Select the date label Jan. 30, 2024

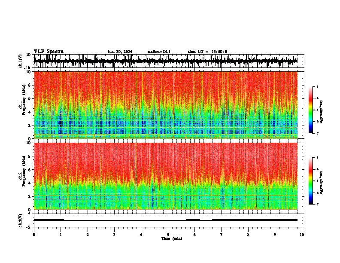coord(120,52)
